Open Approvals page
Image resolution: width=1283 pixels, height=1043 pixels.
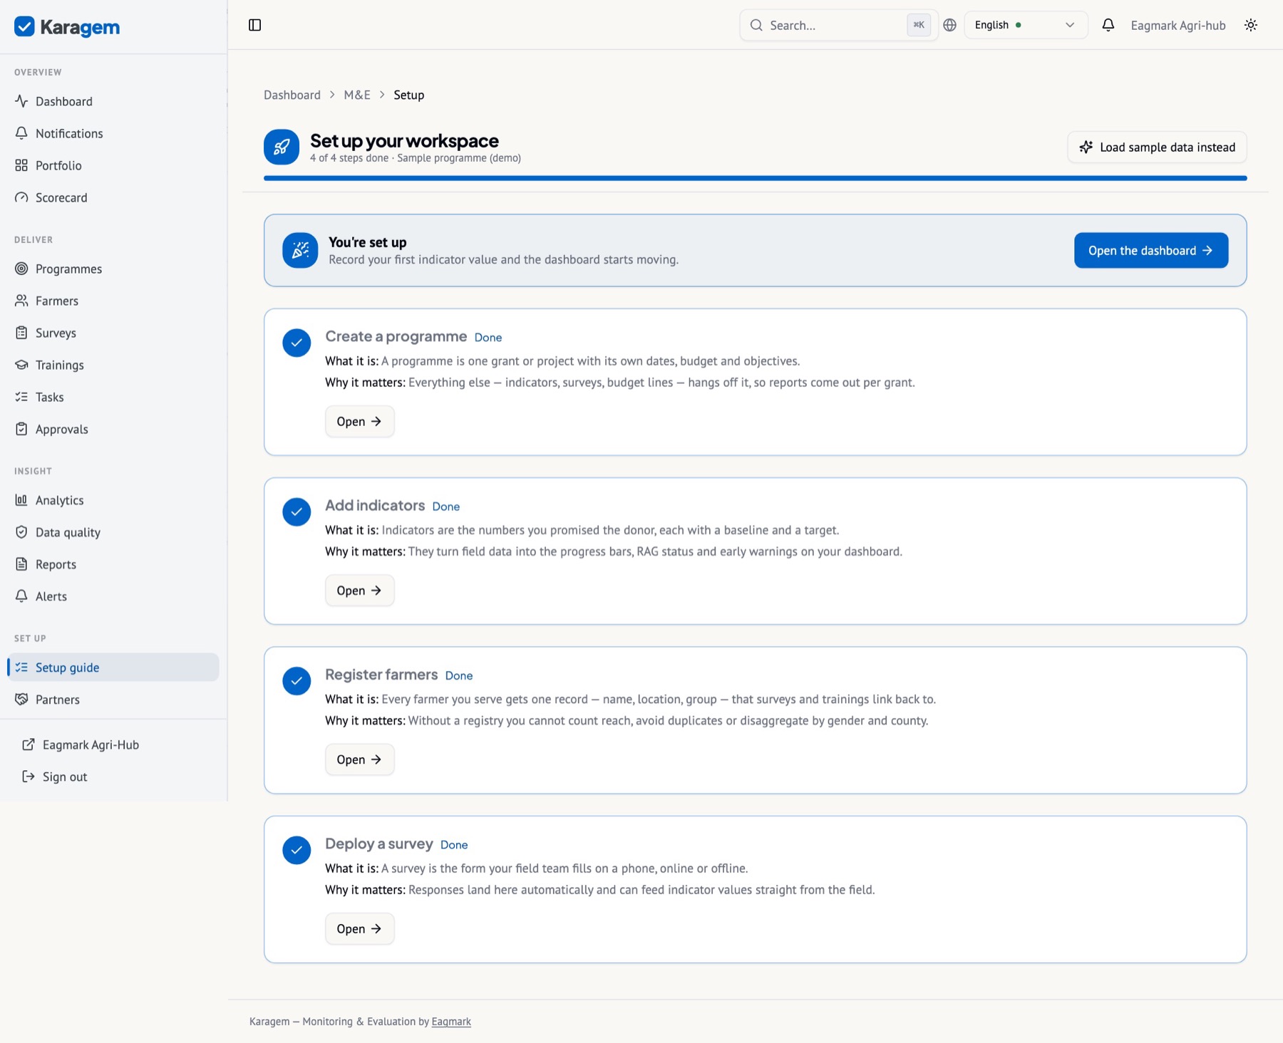pos(113,429)
